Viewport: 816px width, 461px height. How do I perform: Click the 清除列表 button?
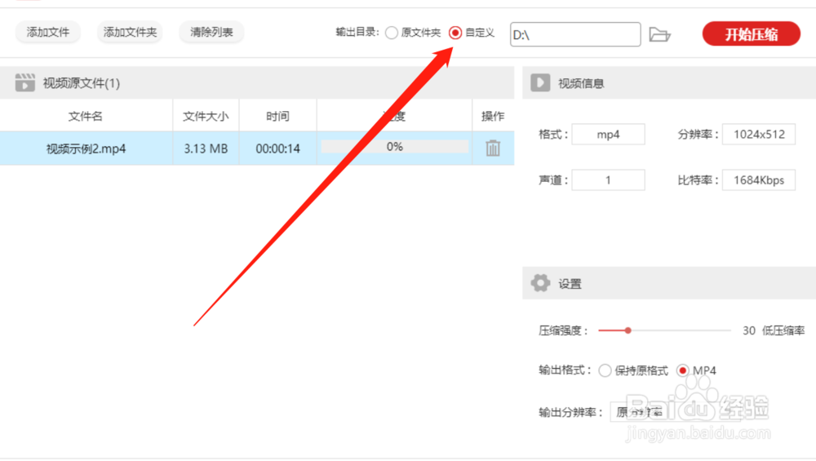point(211,33)
